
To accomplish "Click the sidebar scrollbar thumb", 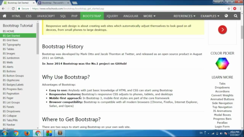I will coord(38,38).
